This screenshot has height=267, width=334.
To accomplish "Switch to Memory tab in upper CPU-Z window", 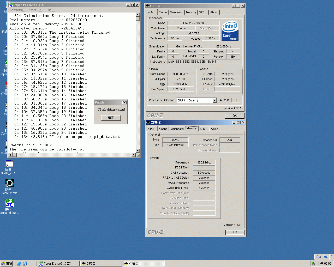I will tap(191, 12).
